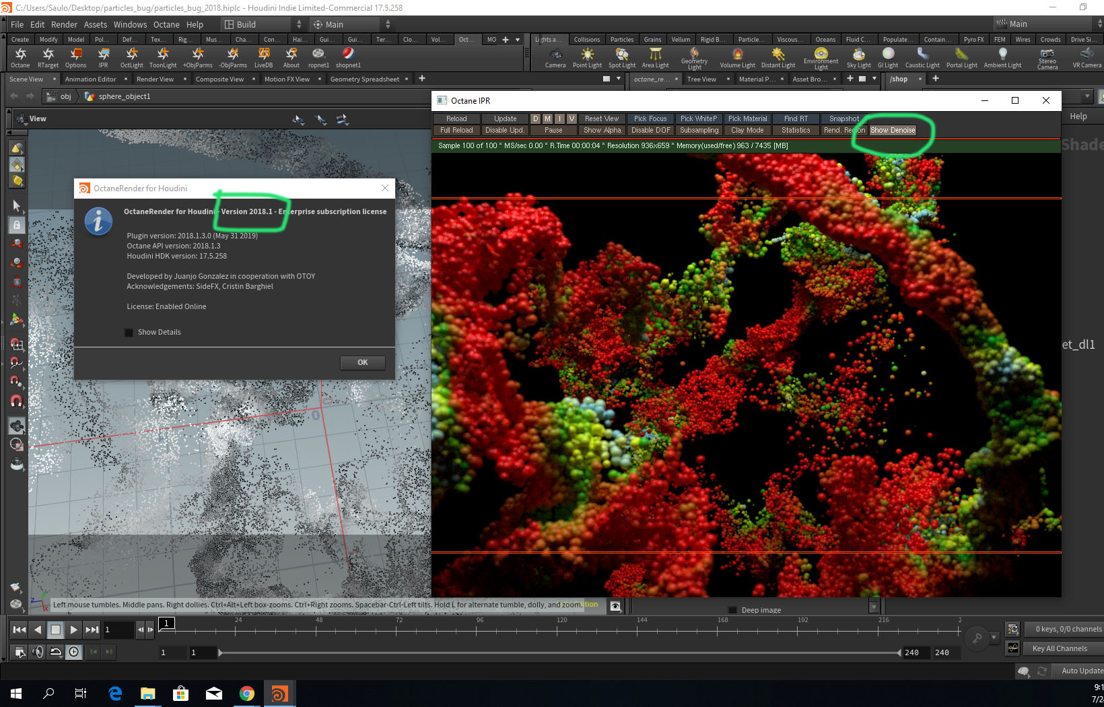Open the Octane Options shelf tool

pyautogui.click(x=75, y=57)
